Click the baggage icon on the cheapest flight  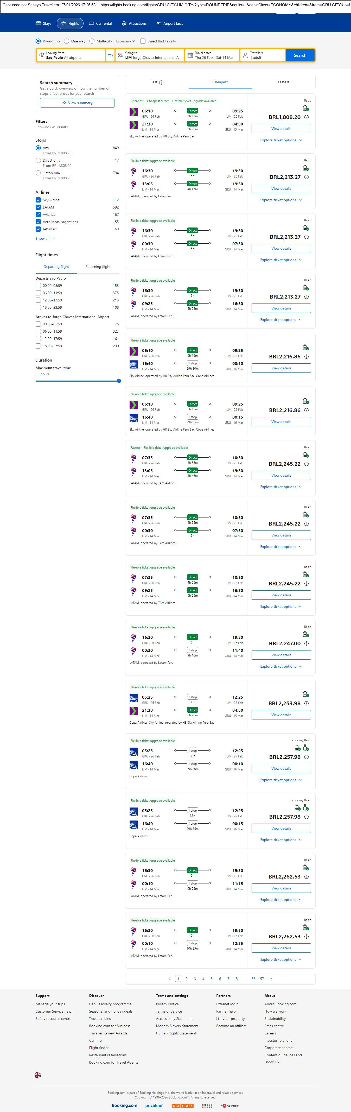click(x=306, y=108)
